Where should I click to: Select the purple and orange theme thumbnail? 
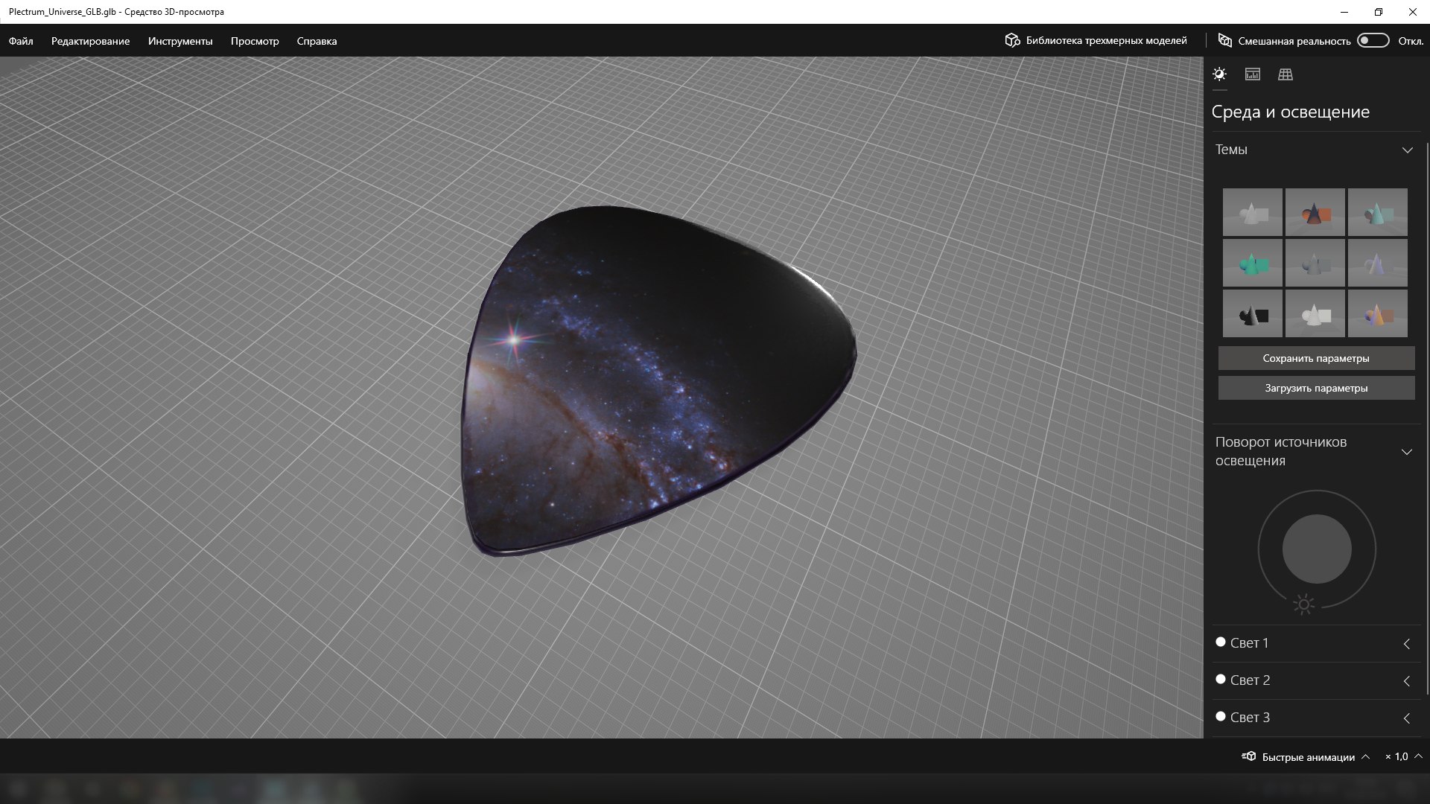click(x=1378, y=313)
